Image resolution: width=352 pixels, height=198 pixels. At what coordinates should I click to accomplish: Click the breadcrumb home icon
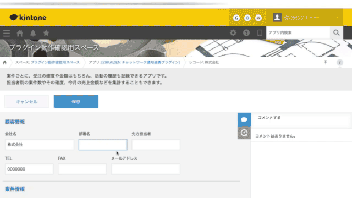(x=5, y=62)
